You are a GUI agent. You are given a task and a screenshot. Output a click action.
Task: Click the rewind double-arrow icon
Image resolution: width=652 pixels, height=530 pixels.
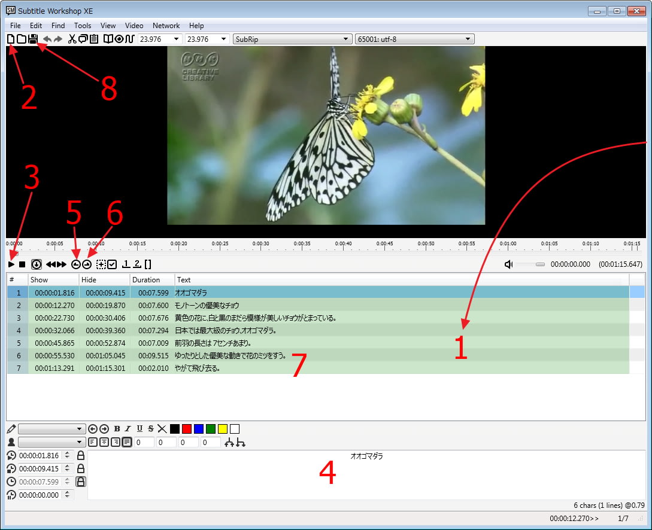click(x=51, y=264)
